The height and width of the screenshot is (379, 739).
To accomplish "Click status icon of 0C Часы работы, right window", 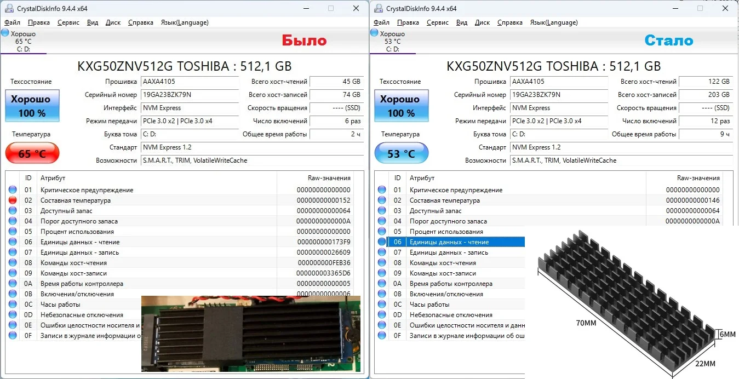I will click(382, 305).
